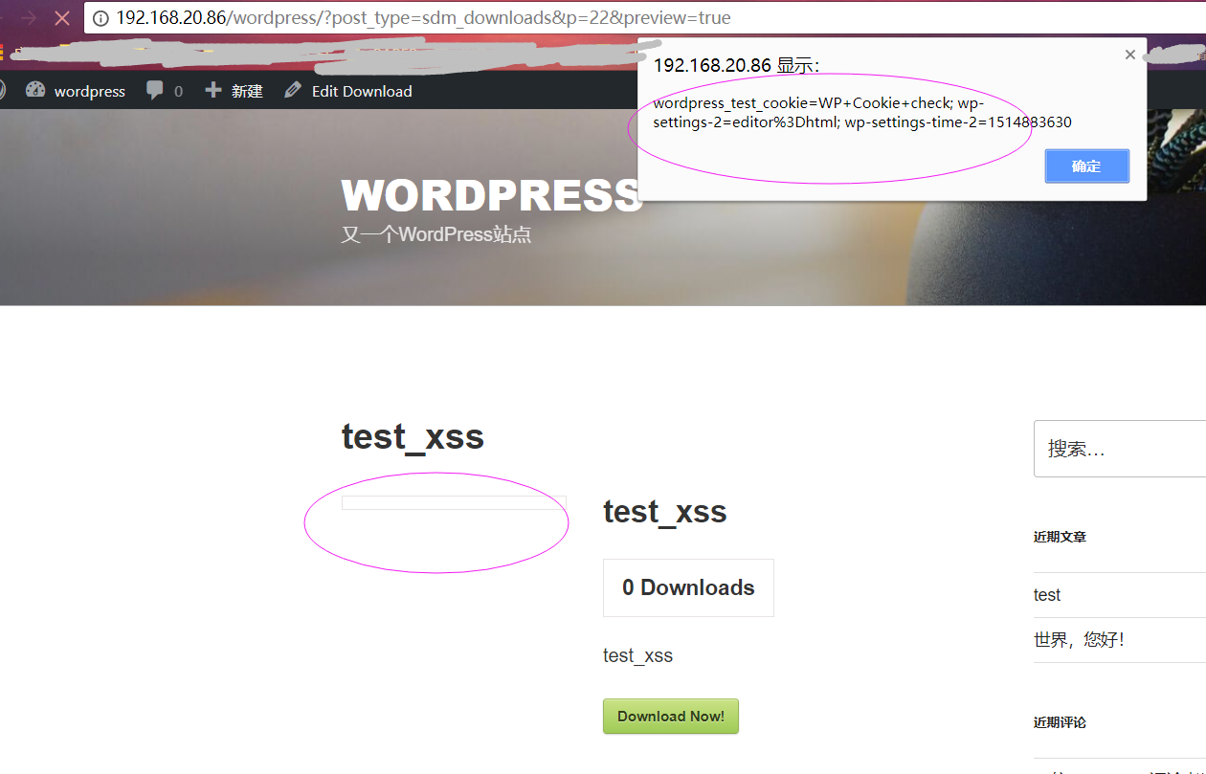1206x774 pixels.
Task: Click the site info icon in address bar
Action: coord(100,18)
